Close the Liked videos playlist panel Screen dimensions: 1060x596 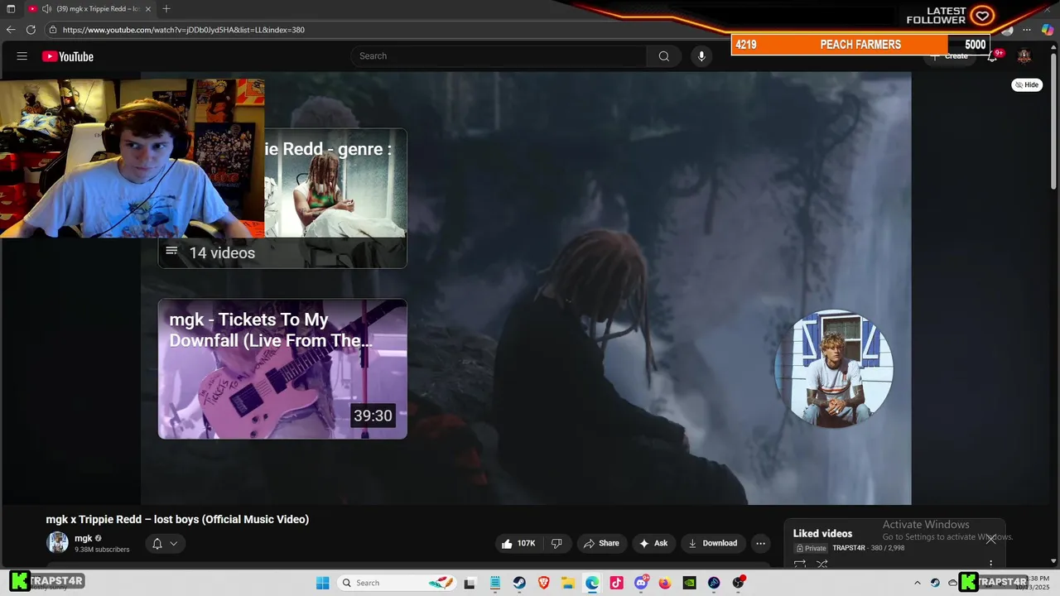coord(990,539)
